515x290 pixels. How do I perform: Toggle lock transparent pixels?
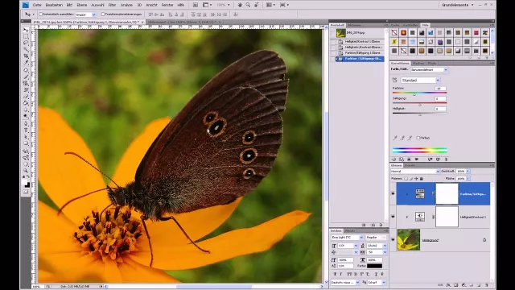pos(406,179)
